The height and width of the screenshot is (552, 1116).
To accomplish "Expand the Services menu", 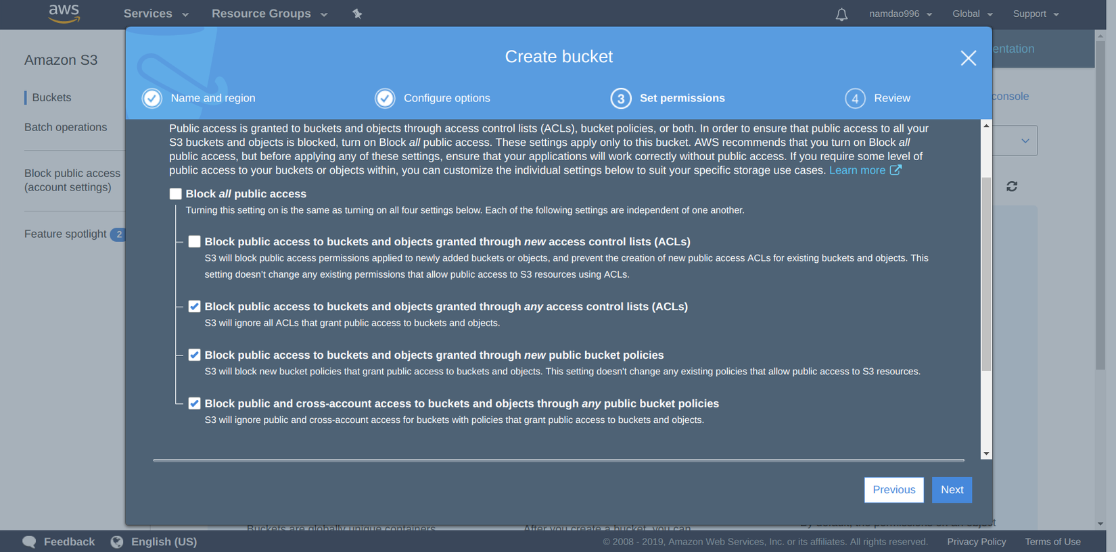I will (156, 14).
